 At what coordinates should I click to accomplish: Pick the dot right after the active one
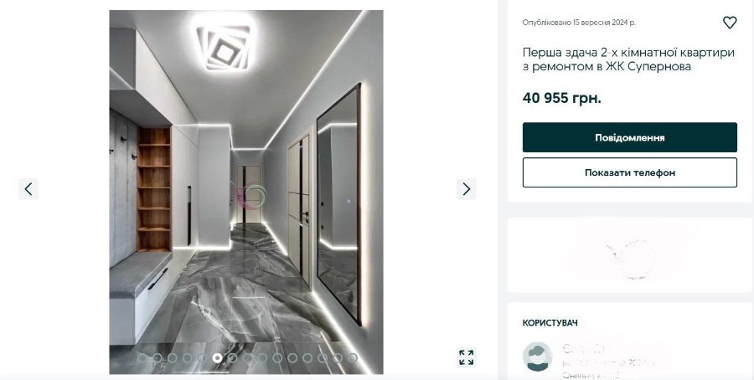pyautogui.click(x=232, y=358)
